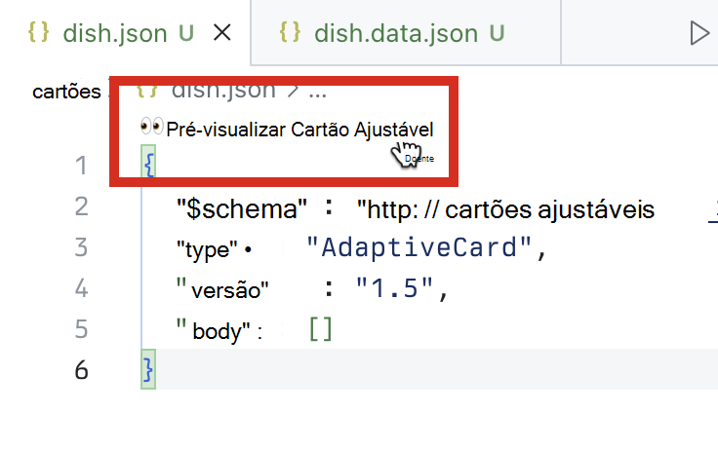This screenshot has width=718, height=450.
Task: Click the eyes emoji preview icon
Action: click(151, 127)
